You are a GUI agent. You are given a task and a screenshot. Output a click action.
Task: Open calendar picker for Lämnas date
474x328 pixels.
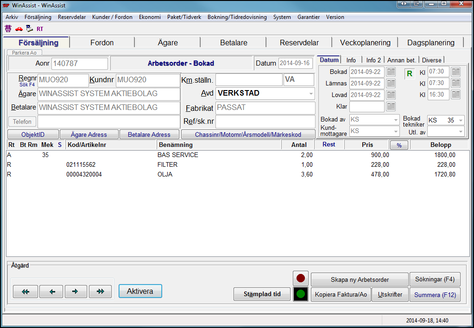[391, 83]
